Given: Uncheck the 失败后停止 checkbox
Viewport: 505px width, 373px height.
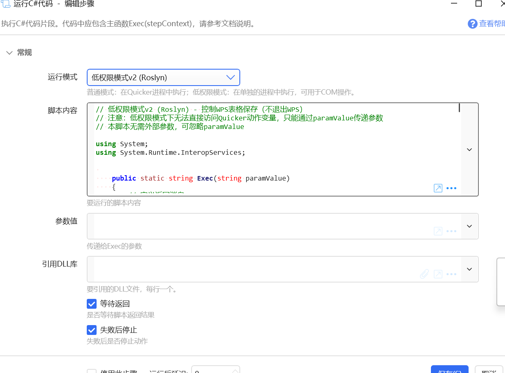Looking at the screenshot, I should 92,330.
